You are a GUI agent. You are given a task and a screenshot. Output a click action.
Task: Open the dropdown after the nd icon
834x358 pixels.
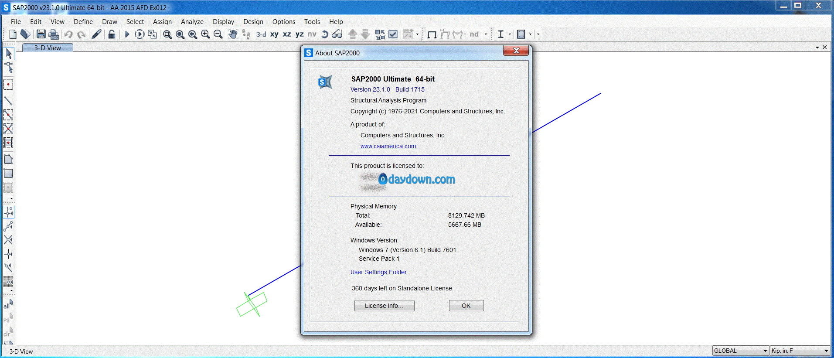click(486, 34)
